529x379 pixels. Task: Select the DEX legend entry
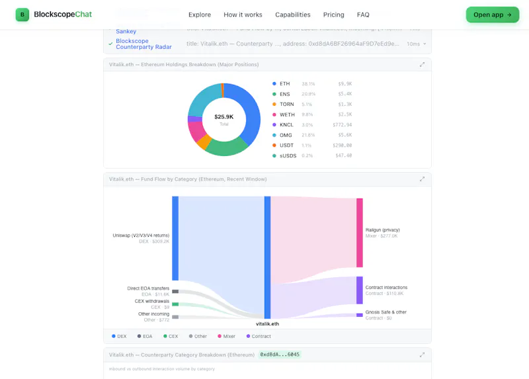pyautogui.click(x=119, y=337)
